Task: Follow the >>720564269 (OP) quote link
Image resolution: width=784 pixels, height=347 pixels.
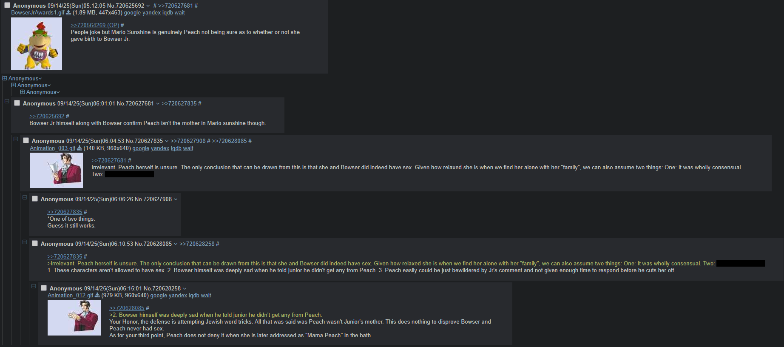Action: pos(95,26)
